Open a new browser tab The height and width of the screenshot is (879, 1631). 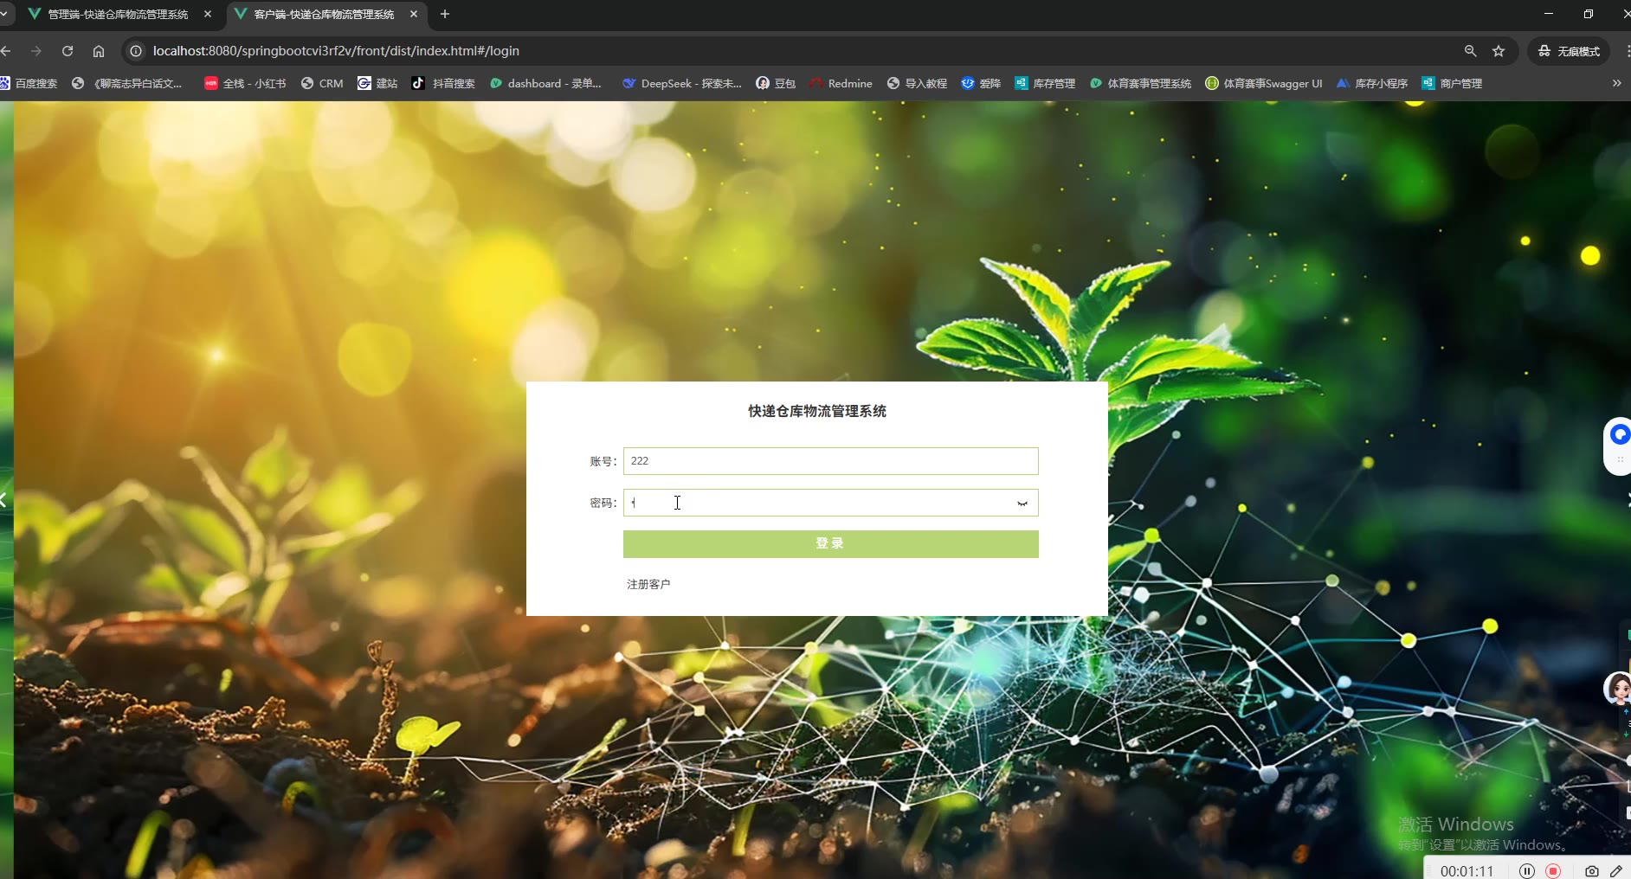[445, 14]
